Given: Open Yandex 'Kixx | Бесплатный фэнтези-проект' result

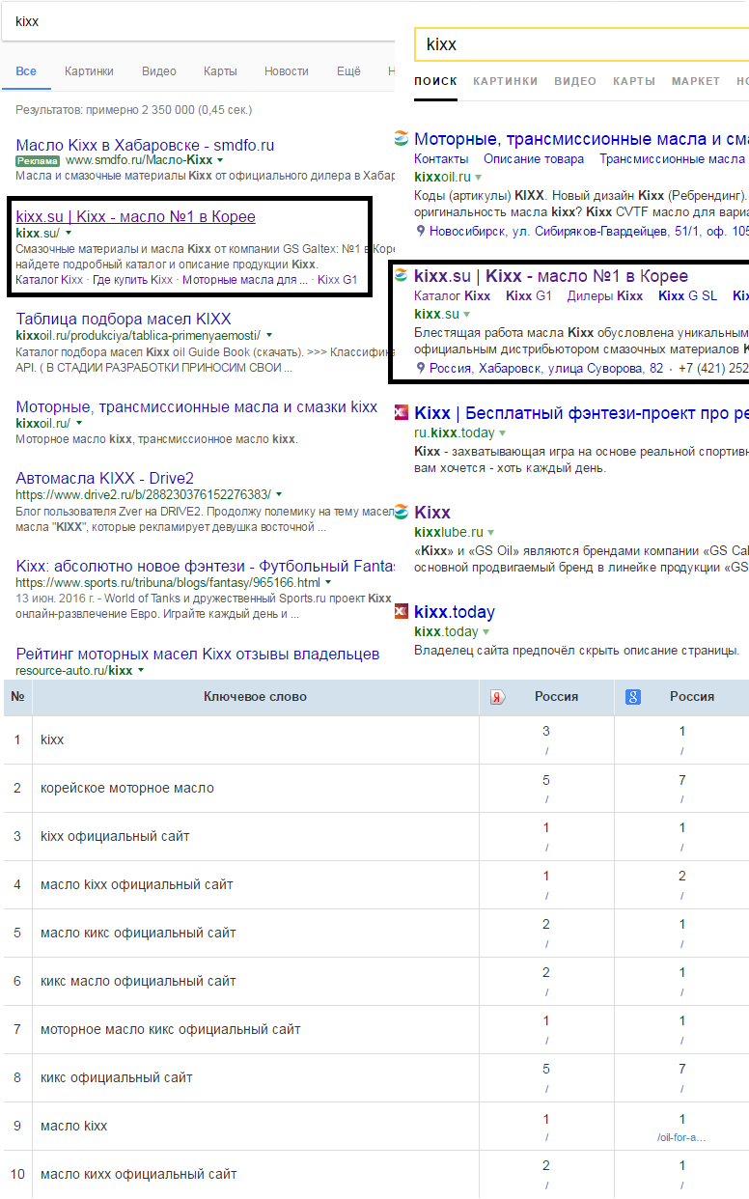Looking at the screenshot, I should point(581,413).
